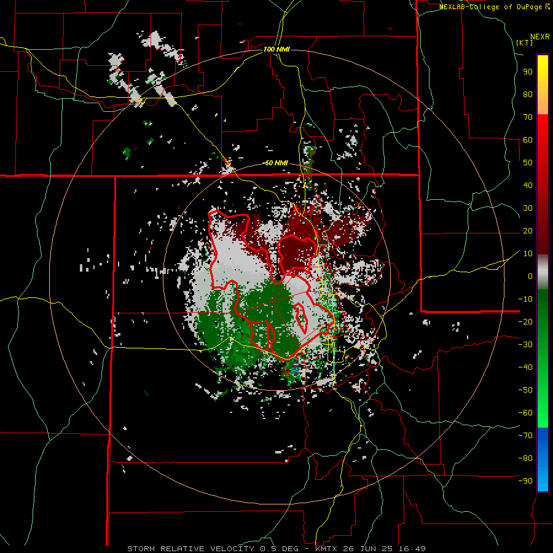
Task: Click the 10 value on the scale
Action: pos(528,254)
